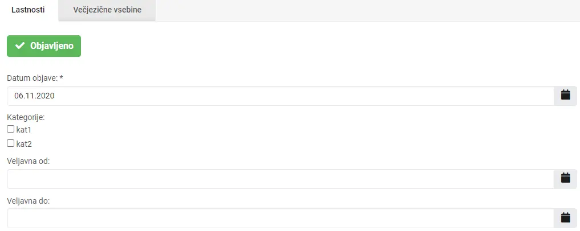580x231 pixels.
Task: Place cursor on the 06.11.2020 date text
Action: [34, 96]
